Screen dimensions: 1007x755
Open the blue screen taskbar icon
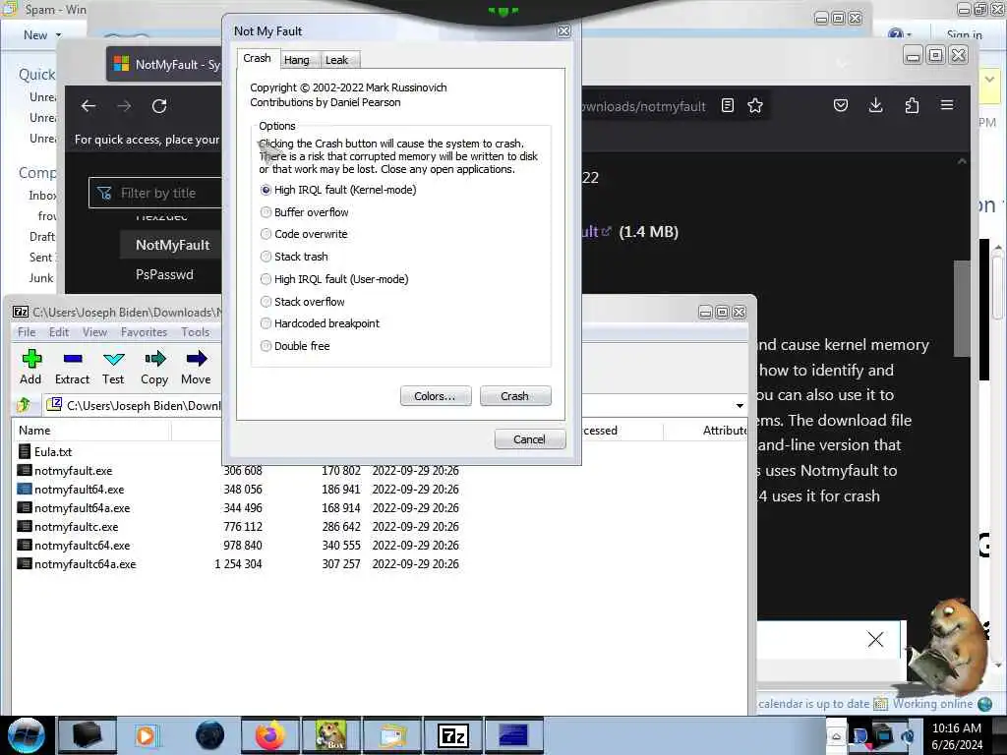coord(513,735)
